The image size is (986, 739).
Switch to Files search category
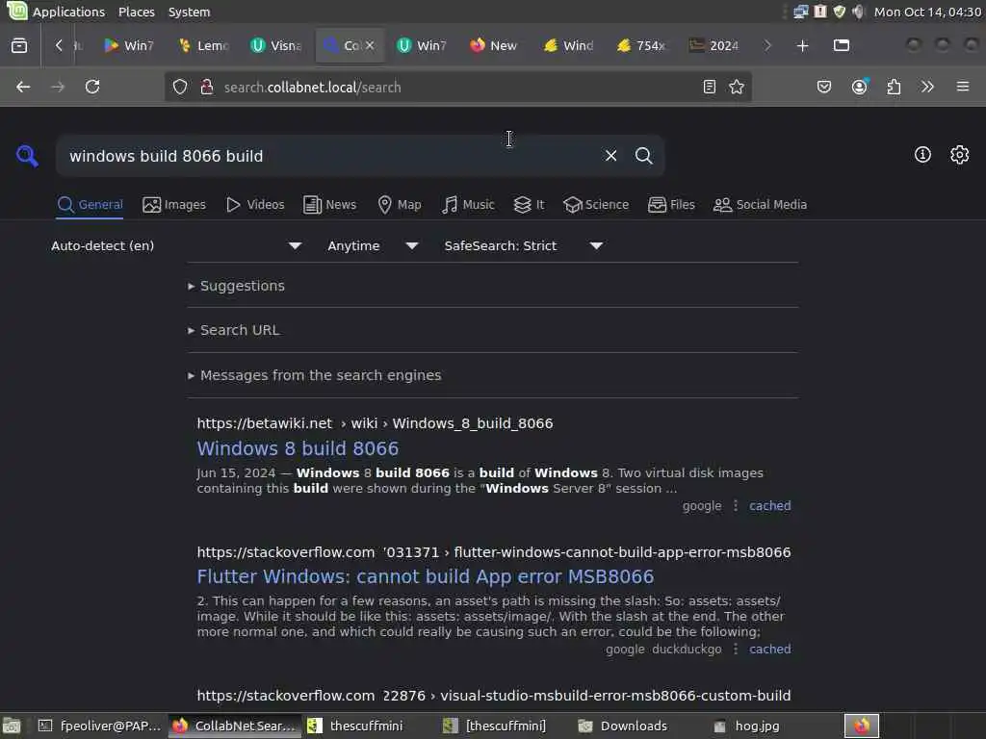coord(671,204)
